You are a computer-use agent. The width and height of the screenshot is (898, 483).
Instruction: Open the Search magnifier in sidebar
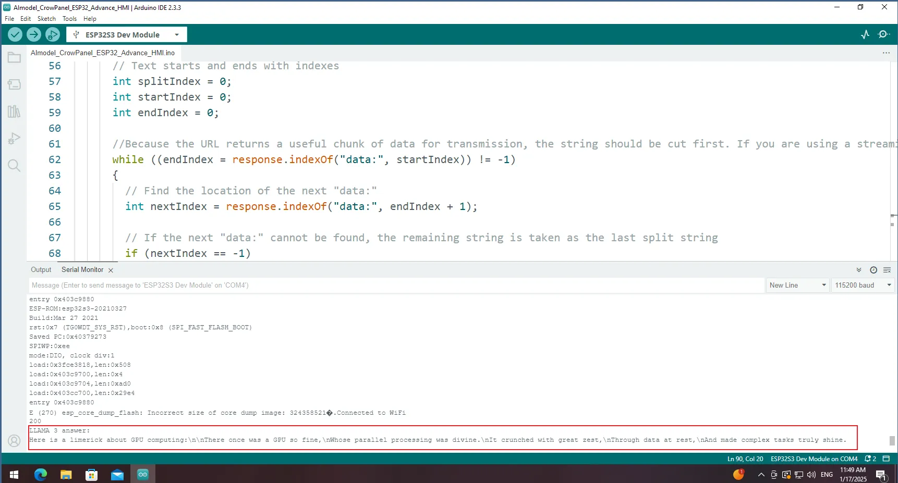(x=14, y=166)
